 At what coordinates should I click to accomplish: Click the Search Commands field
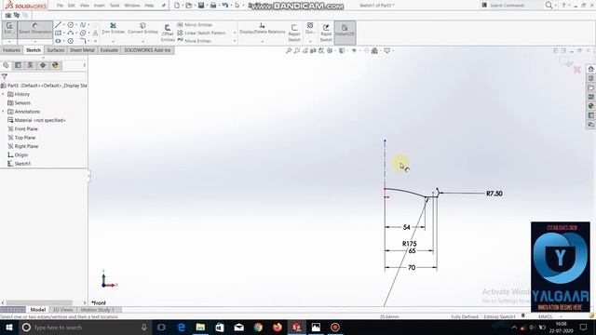[511, 6]
